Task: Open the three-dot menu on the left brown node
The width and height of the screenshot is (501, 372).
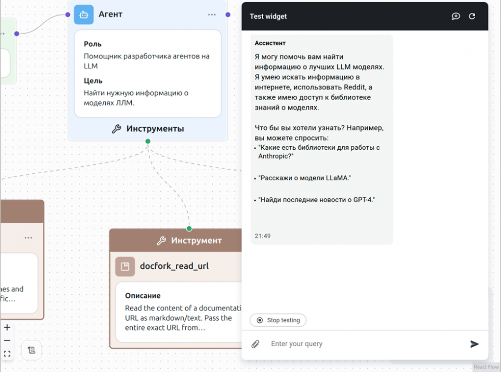Action: tap(28, 238)
